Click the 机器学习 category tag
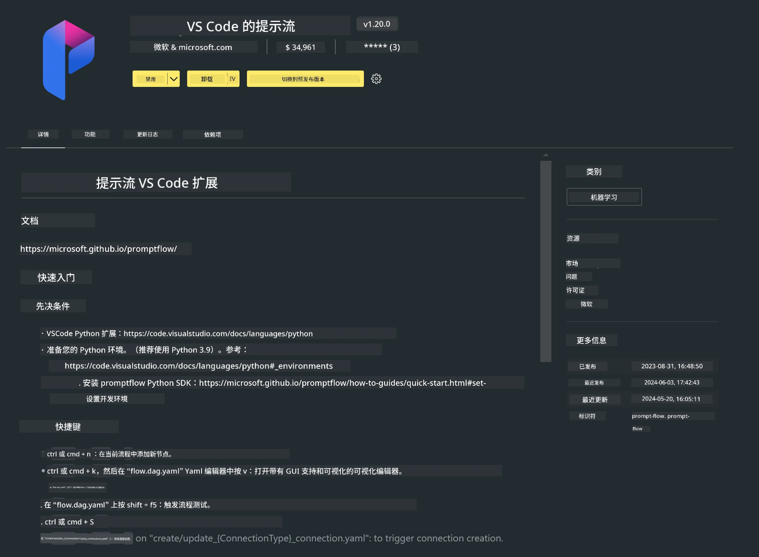This screenshot has height=557, width=759. coord(604,197)
